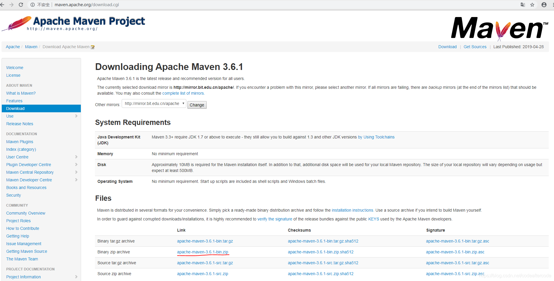
Task: Expand Project Information arrow
Action: click(76, 277)
